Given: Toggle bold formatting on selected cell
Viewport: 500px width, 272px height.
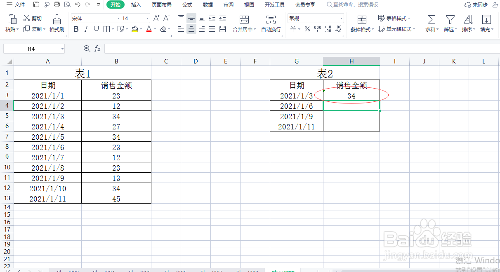Looking at the screenshot, I should tap(75, 29).
